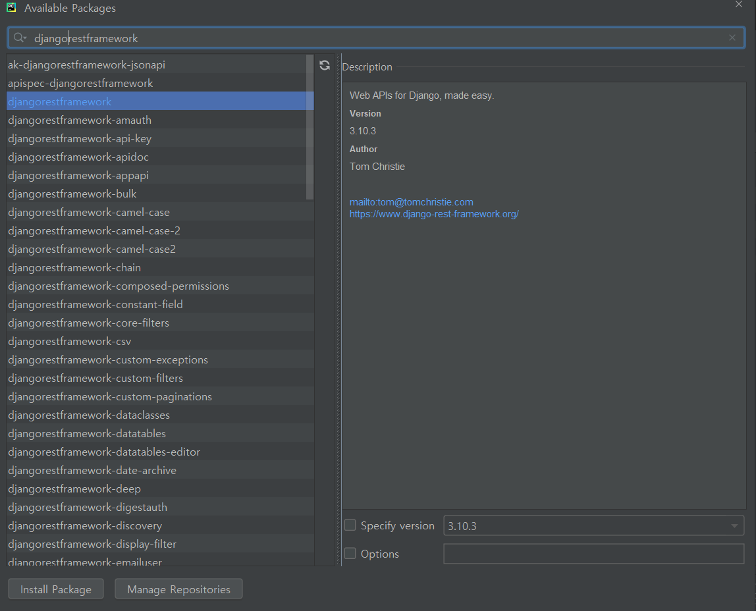Click the Options text input field
Viewport: 756px width, 611px height.
pyautogui.click(x=593, y=554)
